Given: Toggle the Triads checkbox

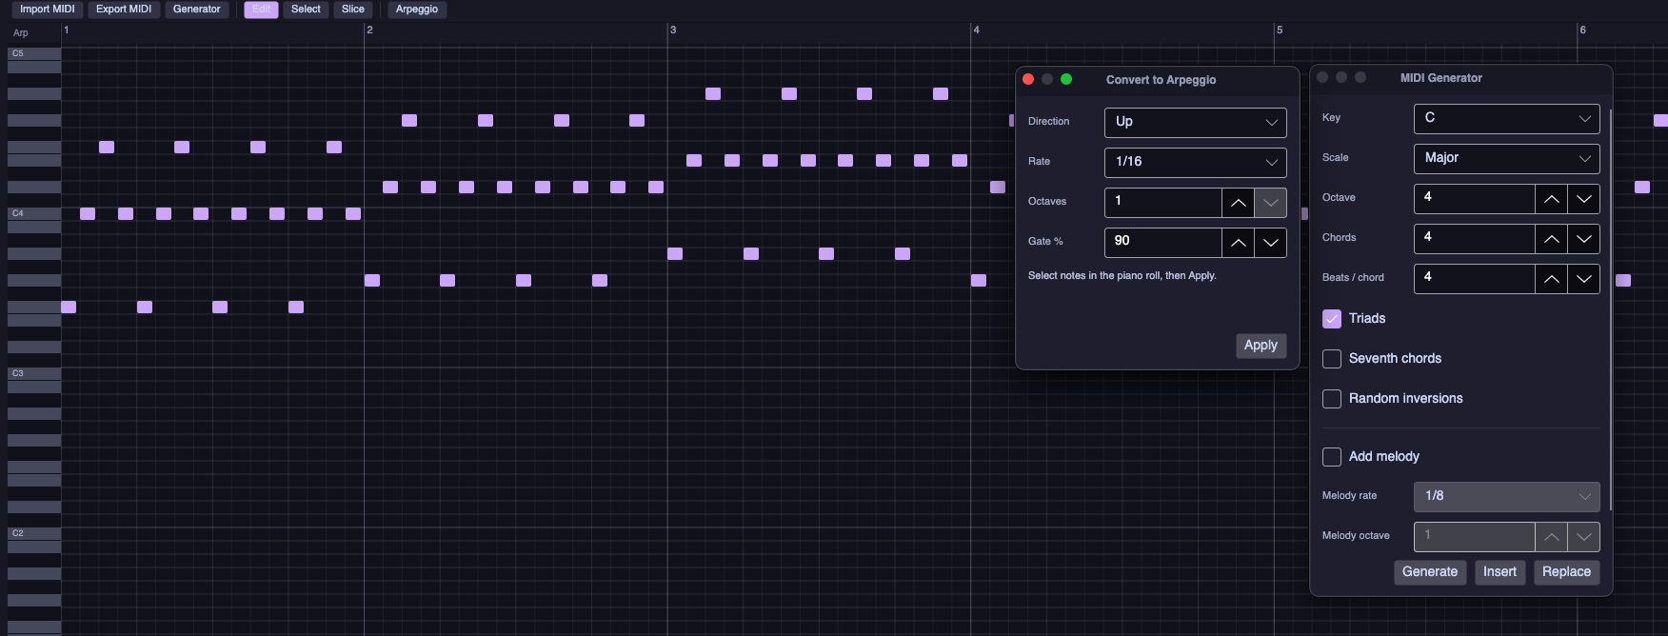Looking at the screenshot, I should coord(1332,319).
